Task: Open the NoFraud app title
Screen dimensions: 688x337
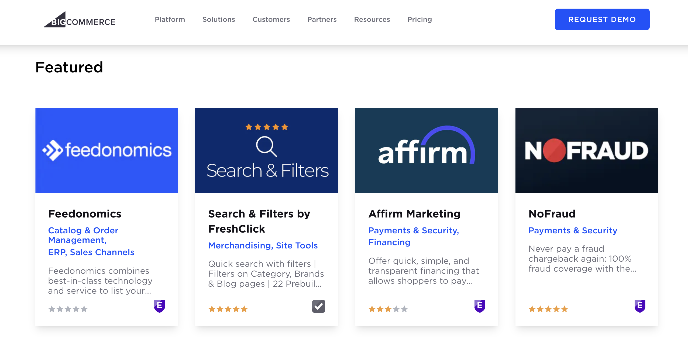Action: (552, 214)
